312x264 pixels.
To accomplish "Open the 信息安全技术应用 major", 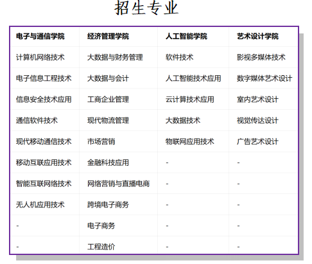I will pyautogui.click(x=44, y=100).
